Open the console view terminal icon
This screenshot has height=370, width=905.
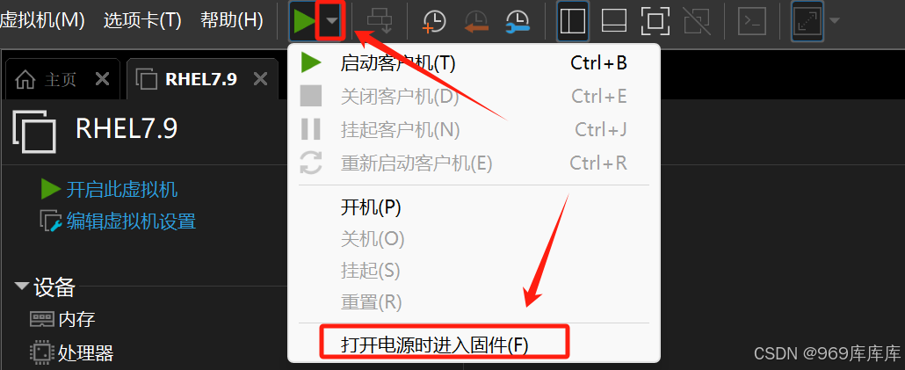(x=753, y=21)
